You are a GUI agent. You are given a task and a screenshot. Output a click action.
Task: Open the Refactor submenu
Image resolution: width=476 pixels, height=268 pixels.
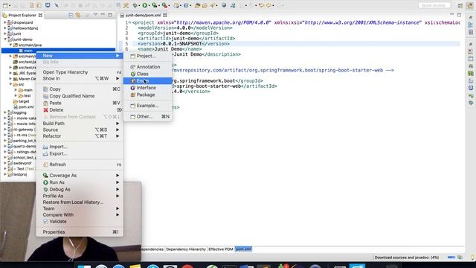(80, 136)
